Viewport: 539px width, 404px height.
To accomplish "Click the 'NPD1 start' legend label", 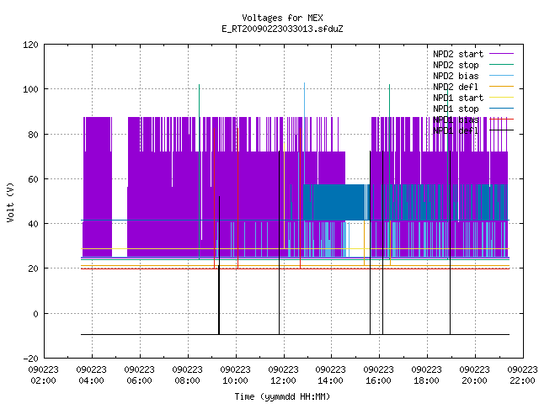I will point(458,98).
